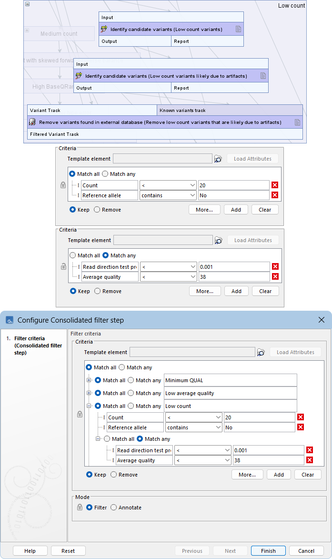
Task: Click More... button in Configure dialog
Action: 247,475
